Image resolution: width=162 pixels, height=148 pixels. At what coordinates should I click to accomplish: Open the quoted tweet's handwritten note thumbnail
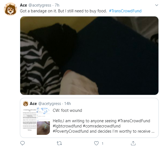click(43, 115)
